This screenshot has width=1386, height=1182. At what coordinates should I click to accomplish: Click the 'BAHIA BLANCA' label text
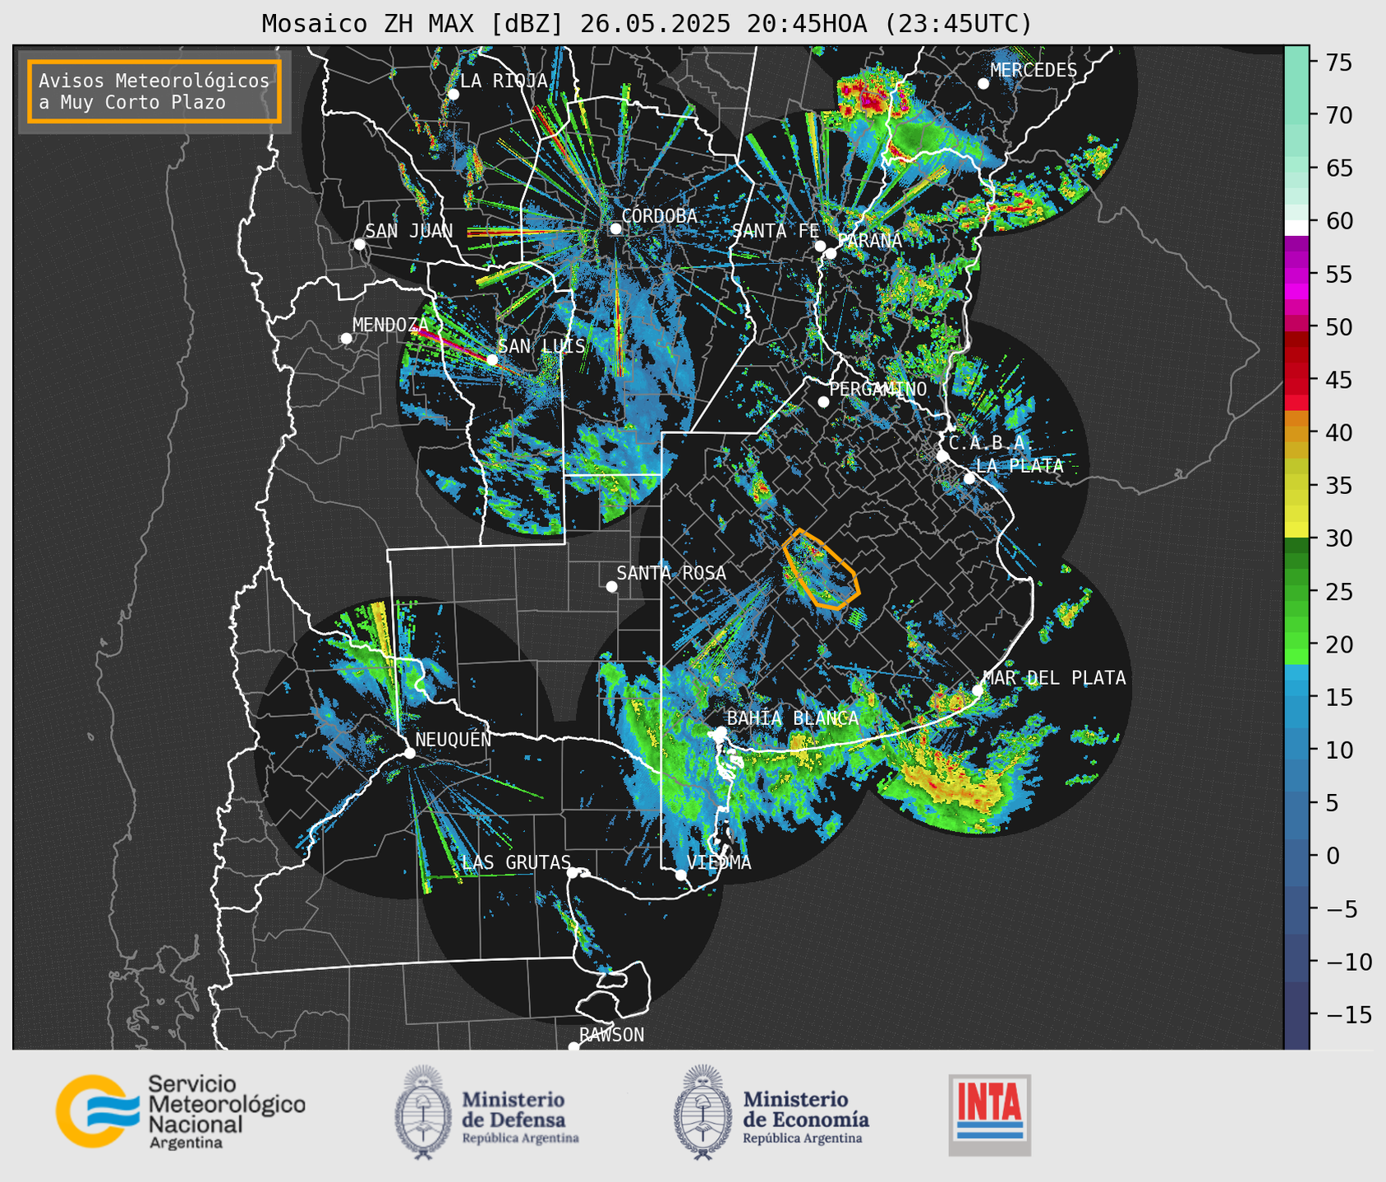pyautogui.click(x=793, y=718)
